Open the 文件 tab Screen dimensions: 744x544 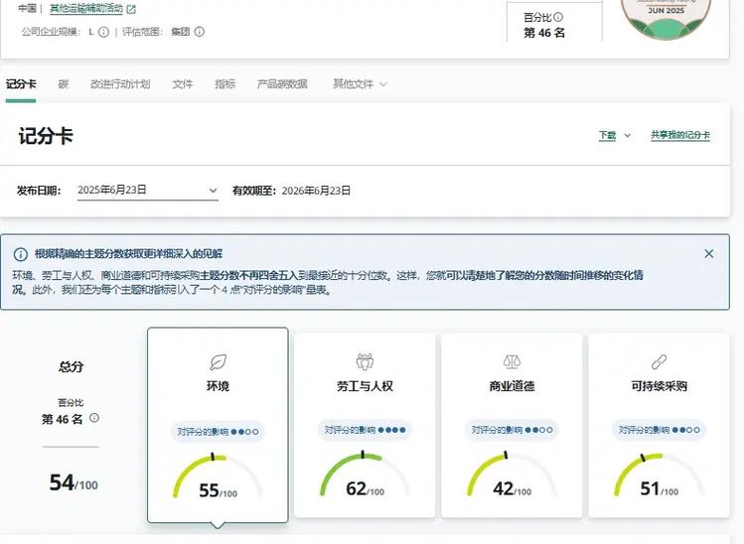pyautogui.click(x=182, y=84)
